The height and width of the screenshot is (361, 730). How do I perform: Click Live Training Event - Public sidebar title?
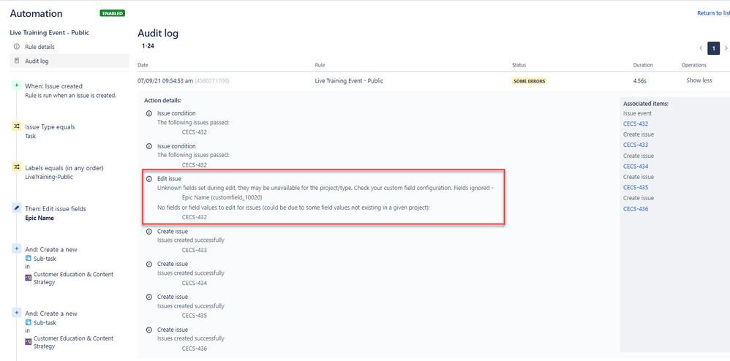49,33
